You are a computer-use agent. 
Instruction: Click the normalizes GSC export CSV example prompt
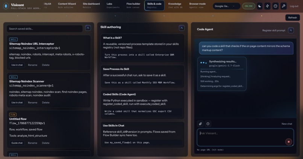142,113
